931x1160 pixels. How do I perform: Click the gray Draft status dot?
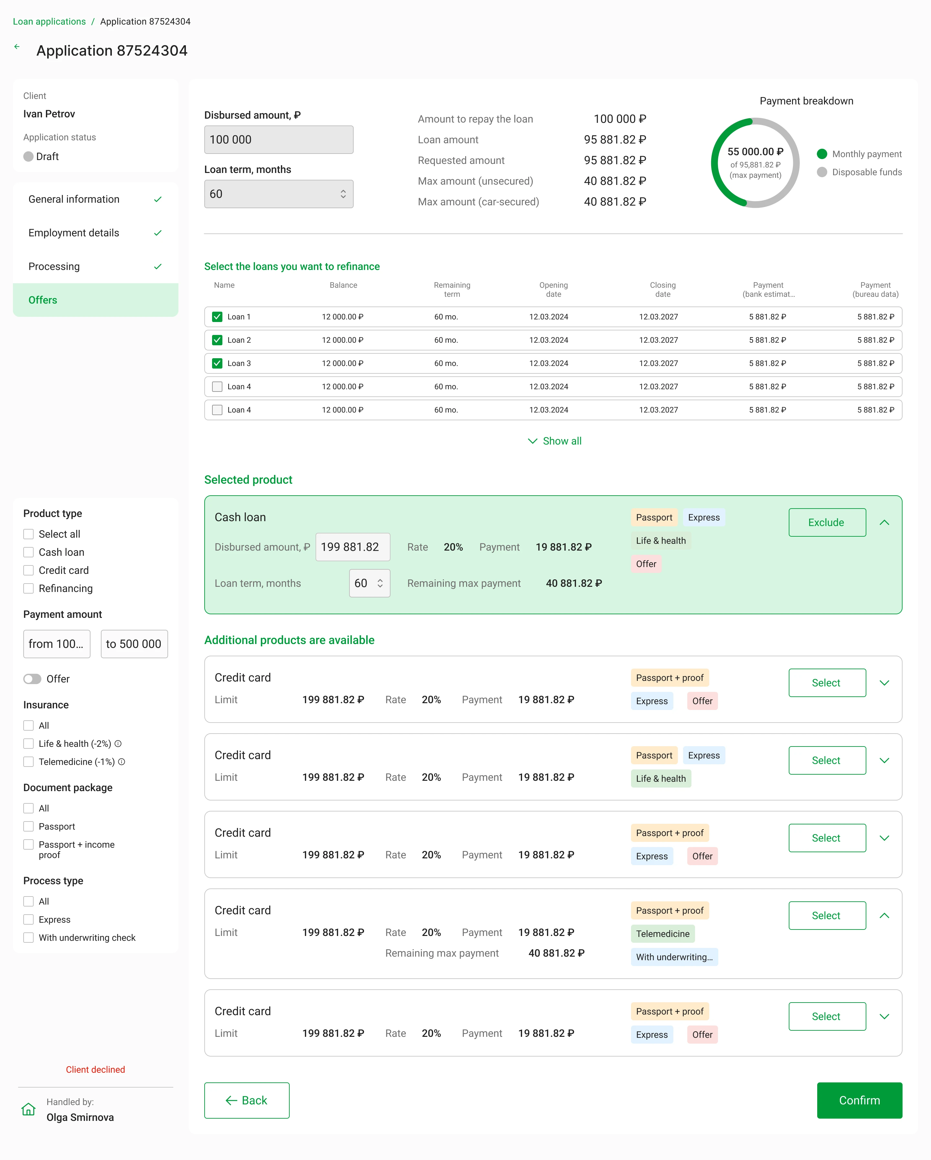click(28, 156)
